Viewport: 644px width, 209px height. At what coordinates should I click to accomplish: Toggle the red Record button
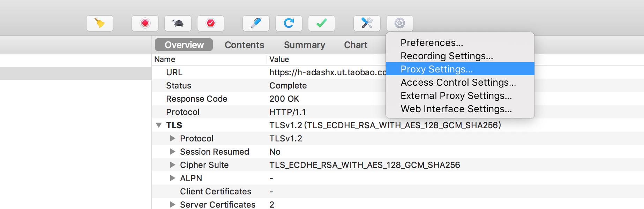coord(145,23)
